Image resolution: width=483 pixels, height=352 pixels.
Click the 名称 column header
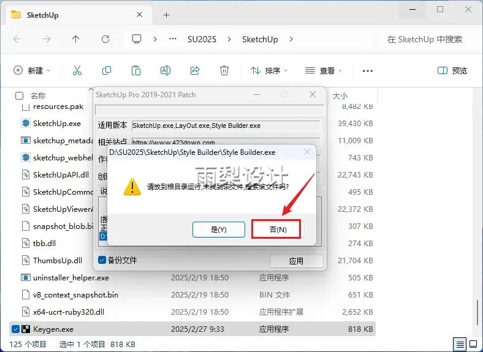[38, 96]
